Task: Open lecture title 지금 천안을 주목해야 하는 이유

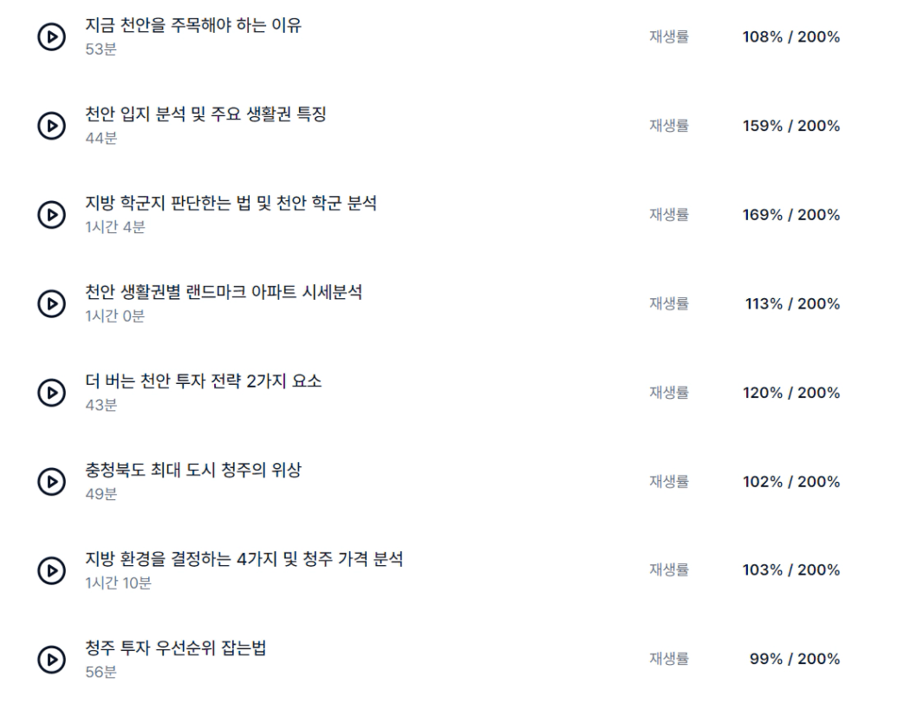Action: (193, 25)
